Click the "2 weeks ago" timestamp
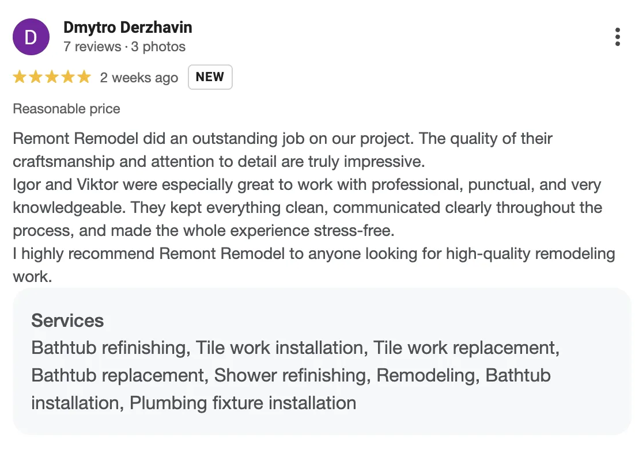Screen dimensions: 635x450 (x=139, y=78)
